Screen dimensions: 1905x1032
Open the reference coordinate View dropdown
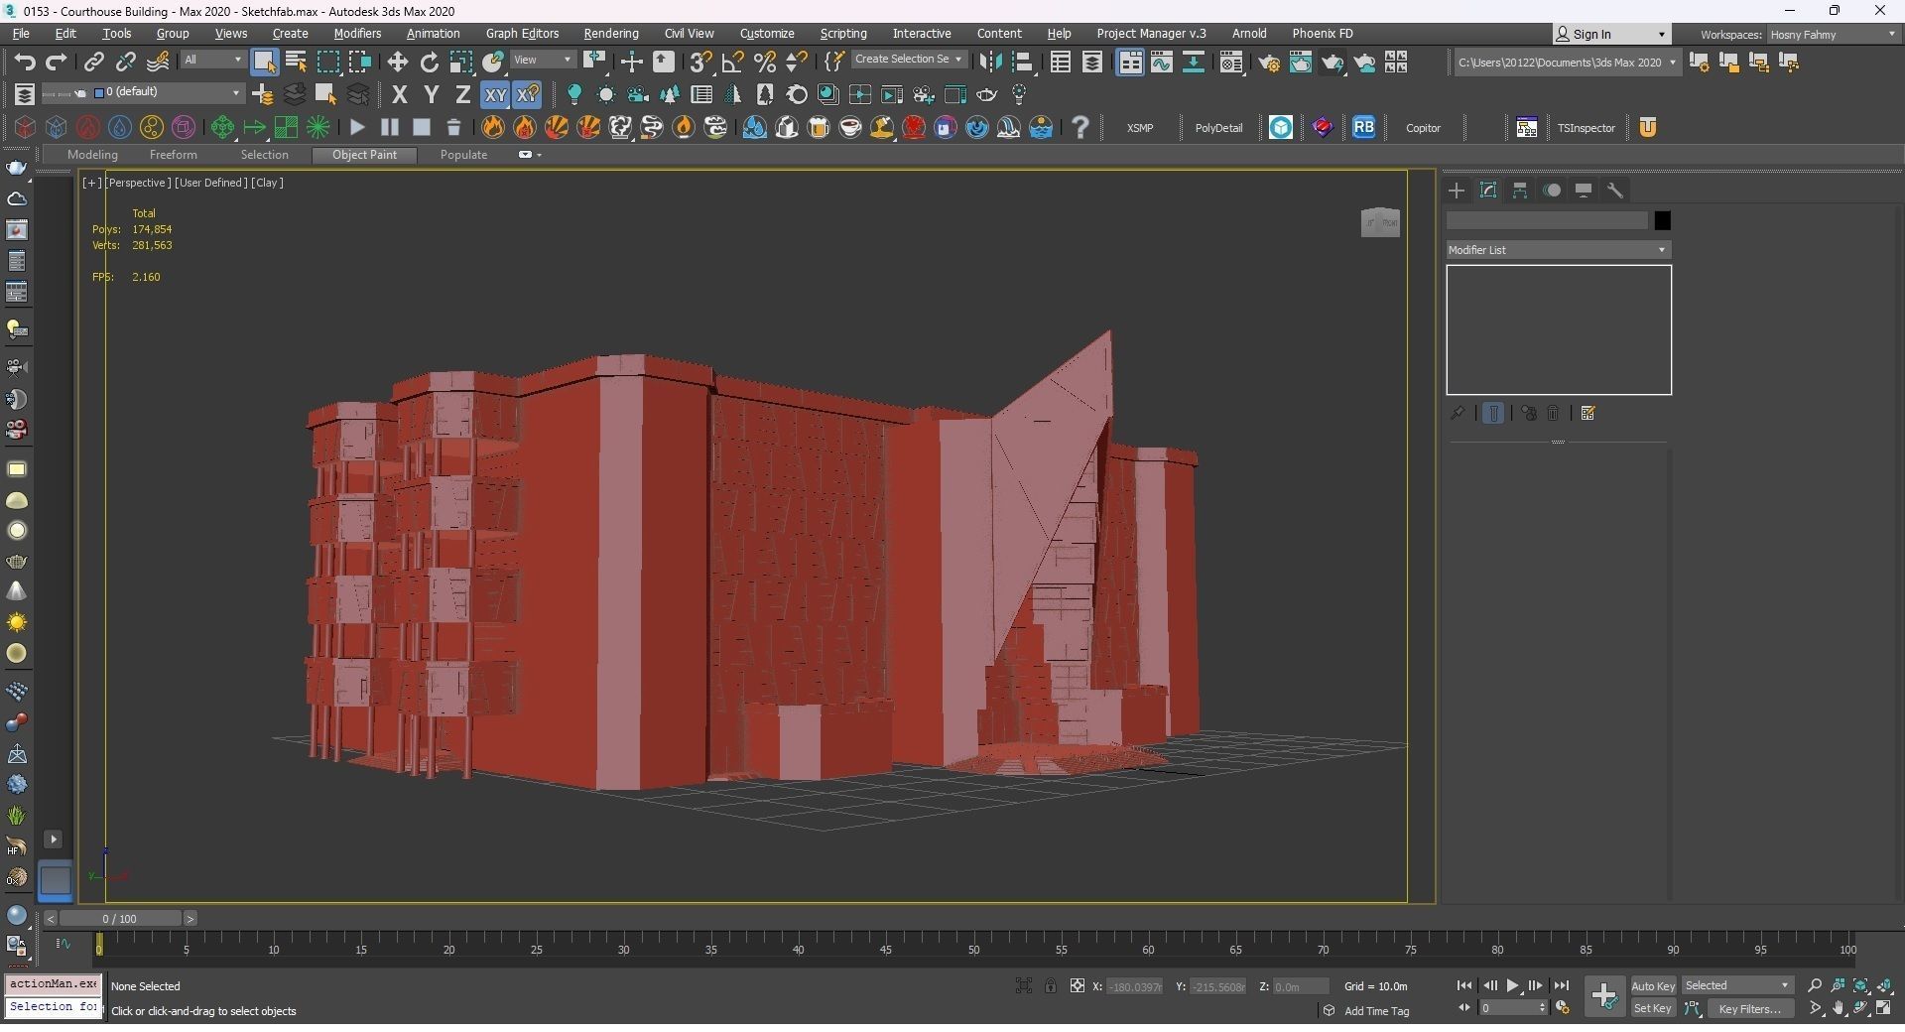click(x=542, y=61)
